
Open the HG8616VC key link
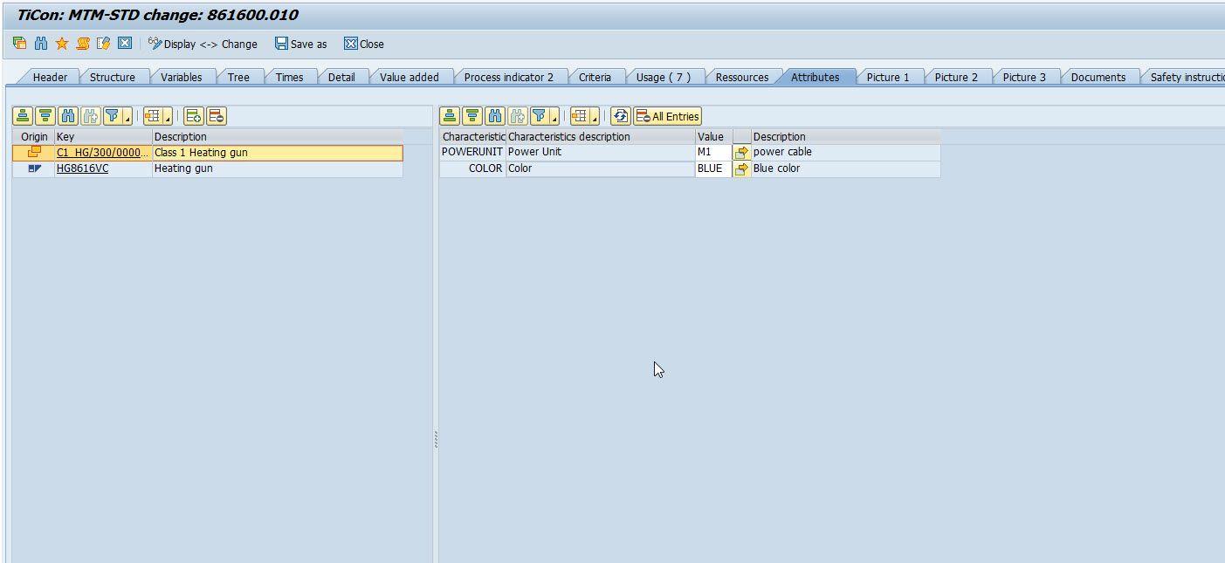click(82, 168)
